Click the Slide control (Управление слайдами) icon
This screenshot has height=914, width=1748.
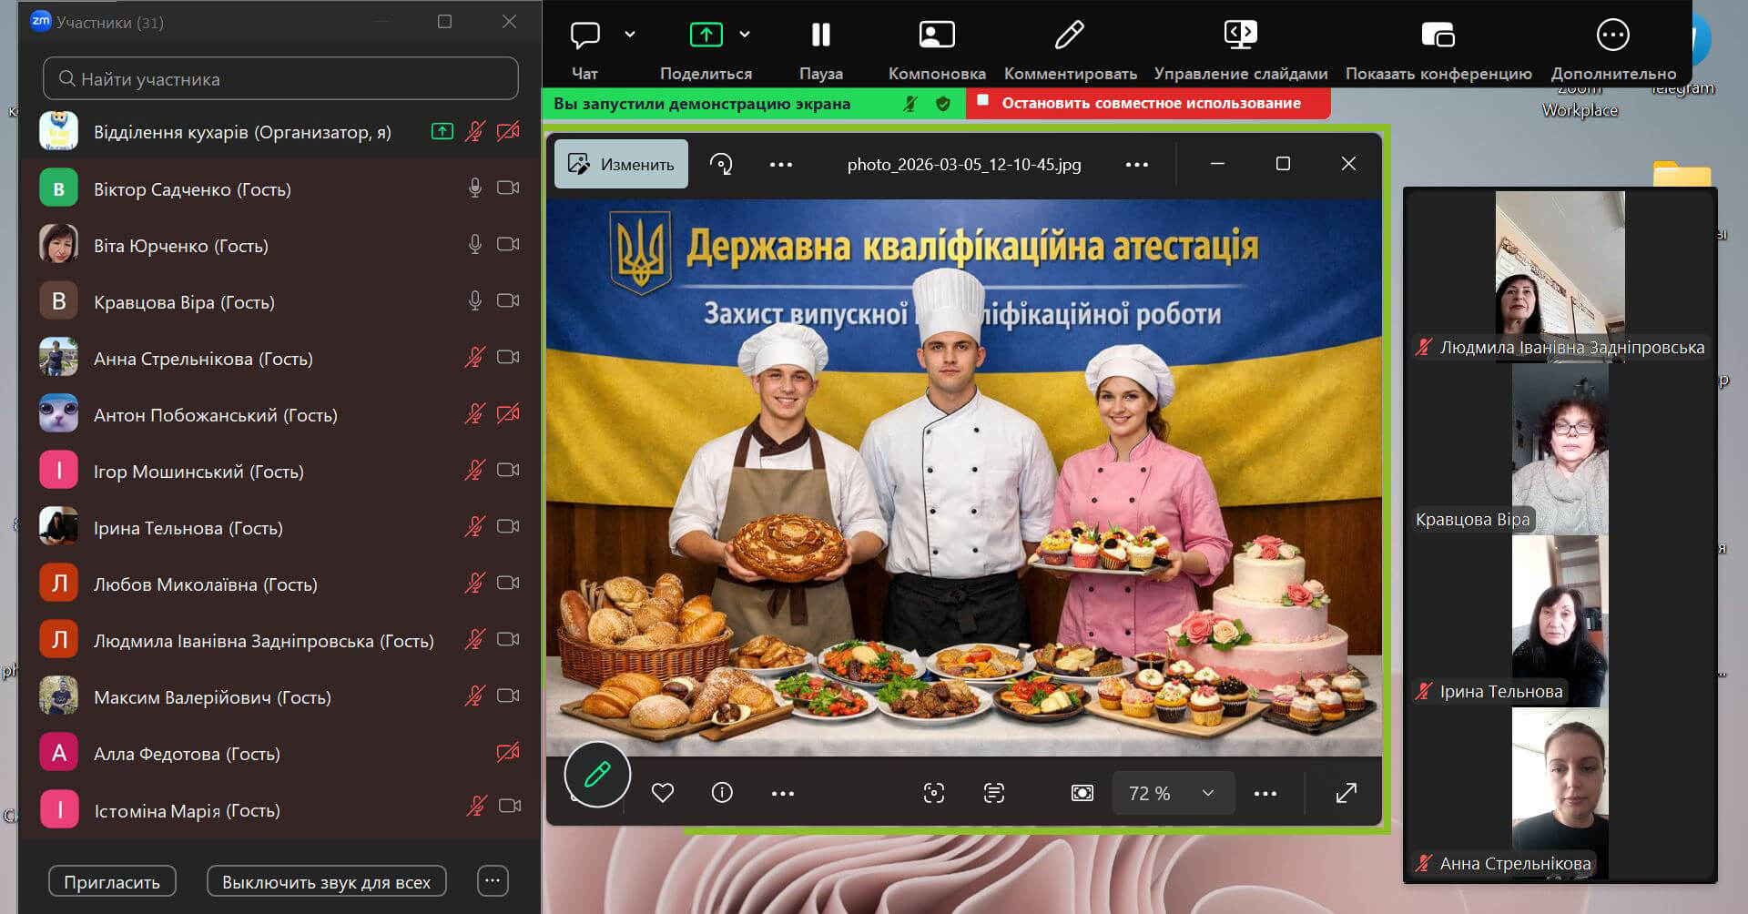pyautogui.click(x=1240, y=36)
